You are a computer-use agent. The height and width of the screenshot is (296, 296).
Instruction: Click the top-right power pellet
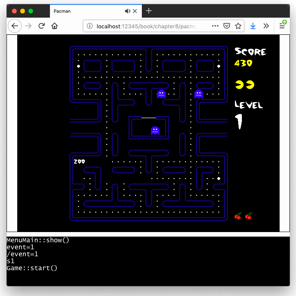click(219, 66)
